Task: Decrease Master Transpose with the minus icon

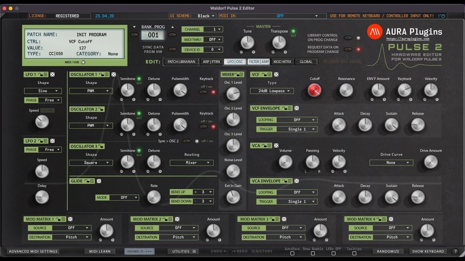Action: (x=273, y=52)
